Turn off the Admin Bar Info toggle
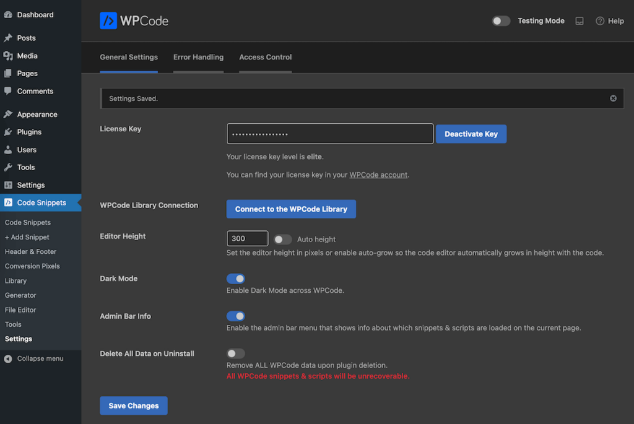Viewport: 634px width, 424px height. coord(236,316)
